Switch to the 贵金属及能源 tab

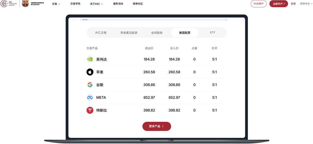click(129, 33)
